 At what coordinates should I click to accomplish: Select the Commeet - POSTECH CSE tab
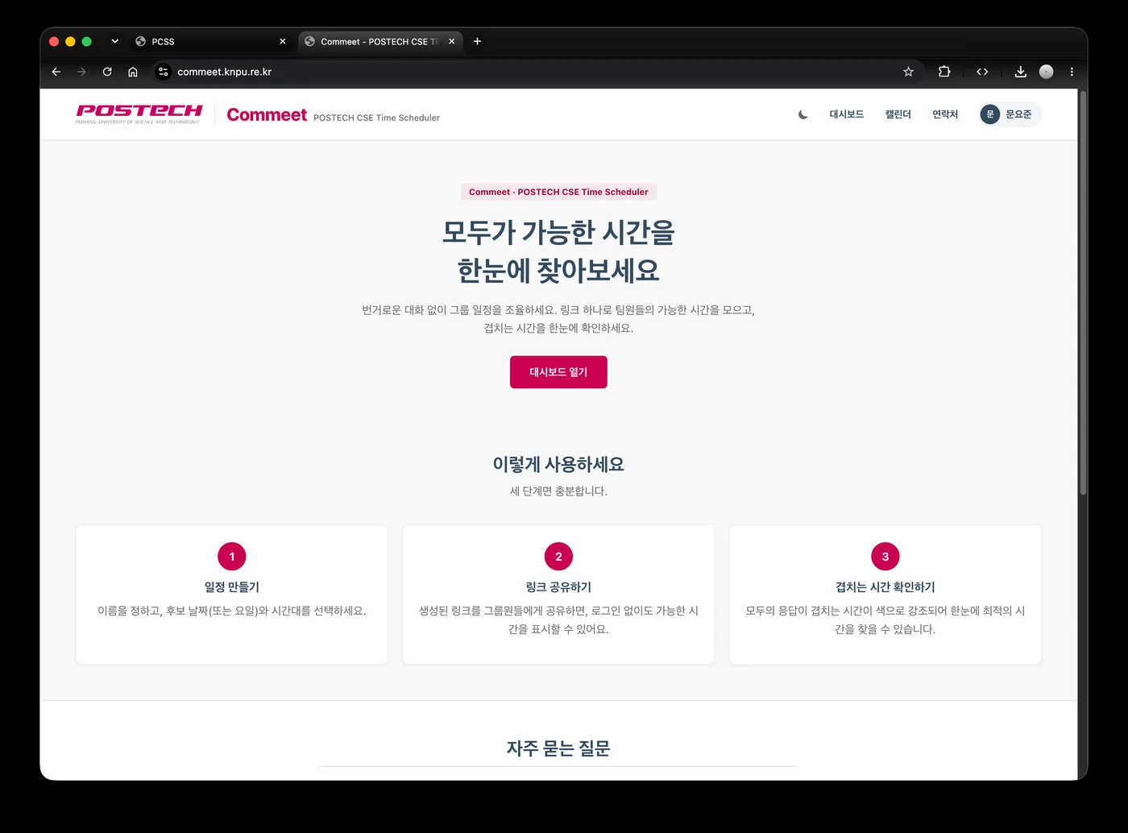tap(380, 41)
